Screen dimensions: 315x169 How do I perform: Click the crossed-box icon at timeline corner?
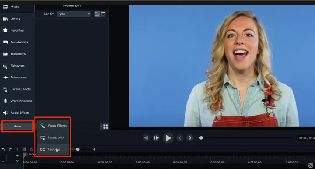tap(310, 165)
